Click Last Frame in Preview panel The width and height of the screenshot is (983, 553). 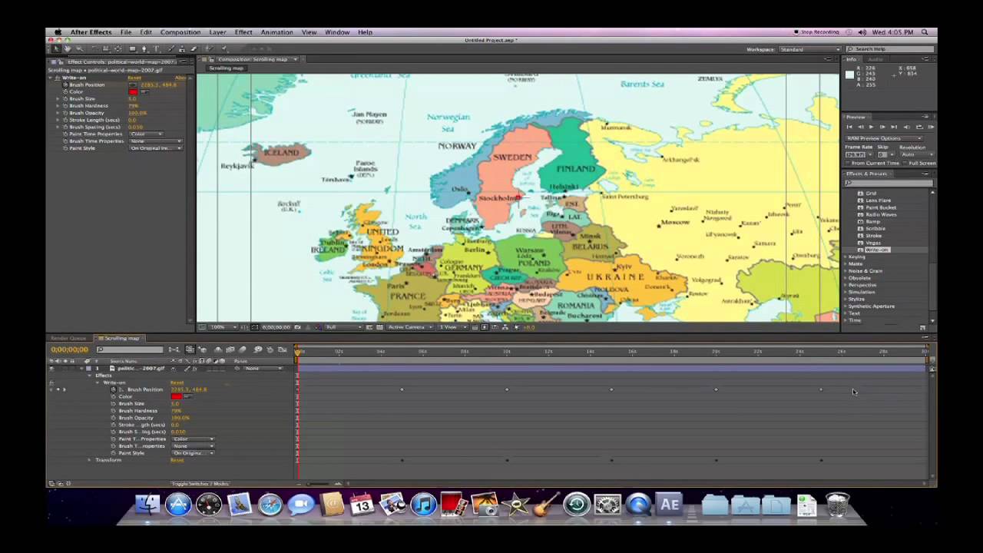pyautogui.click(x=894, y=127)
